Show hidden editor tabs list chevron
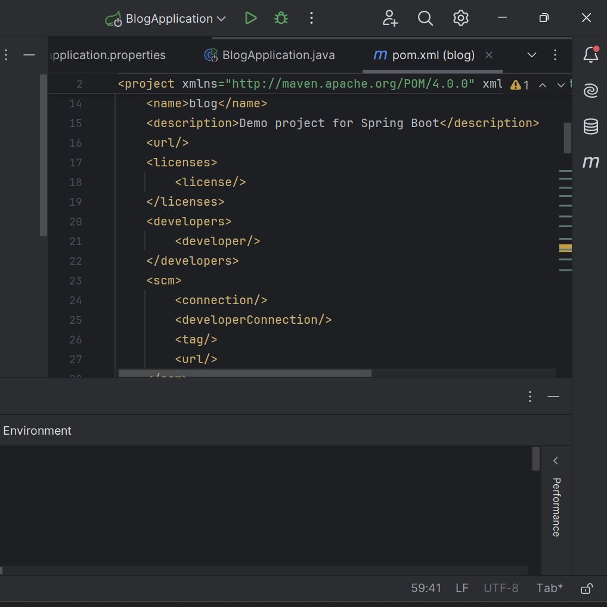 (x=532, y=55)
